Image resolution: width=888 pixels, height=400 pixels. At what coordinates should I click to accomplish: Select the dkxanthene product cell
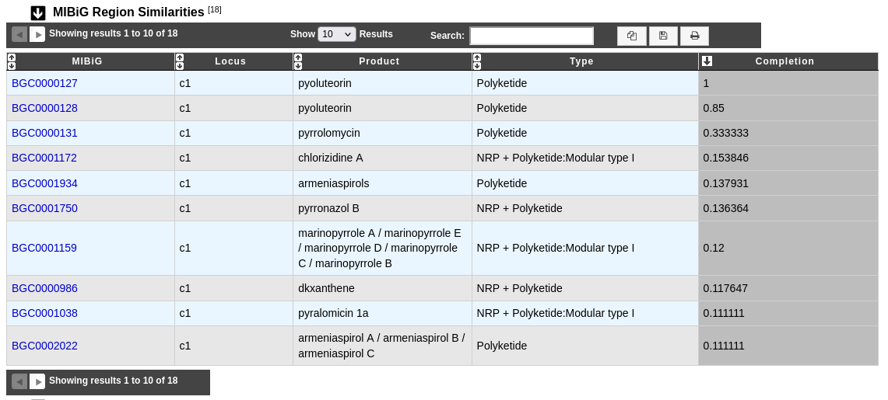(382, 288)
